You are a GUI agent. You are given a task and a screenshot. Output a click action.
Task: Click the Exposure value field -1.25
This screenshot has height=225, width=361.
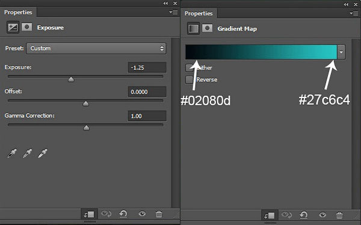(147, 68)
